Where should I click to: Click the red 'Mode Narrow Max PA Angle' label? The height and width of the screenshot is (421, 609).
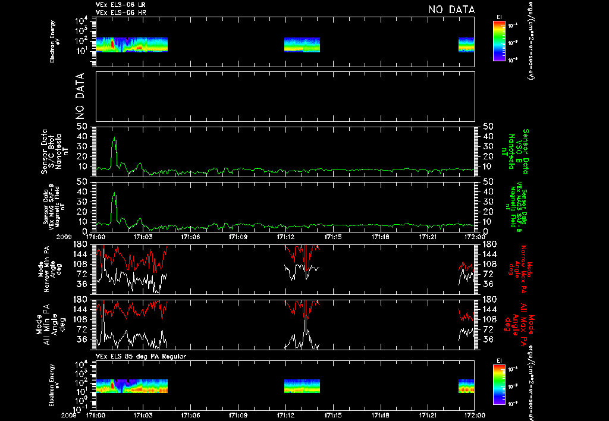[x=520, y=269]
